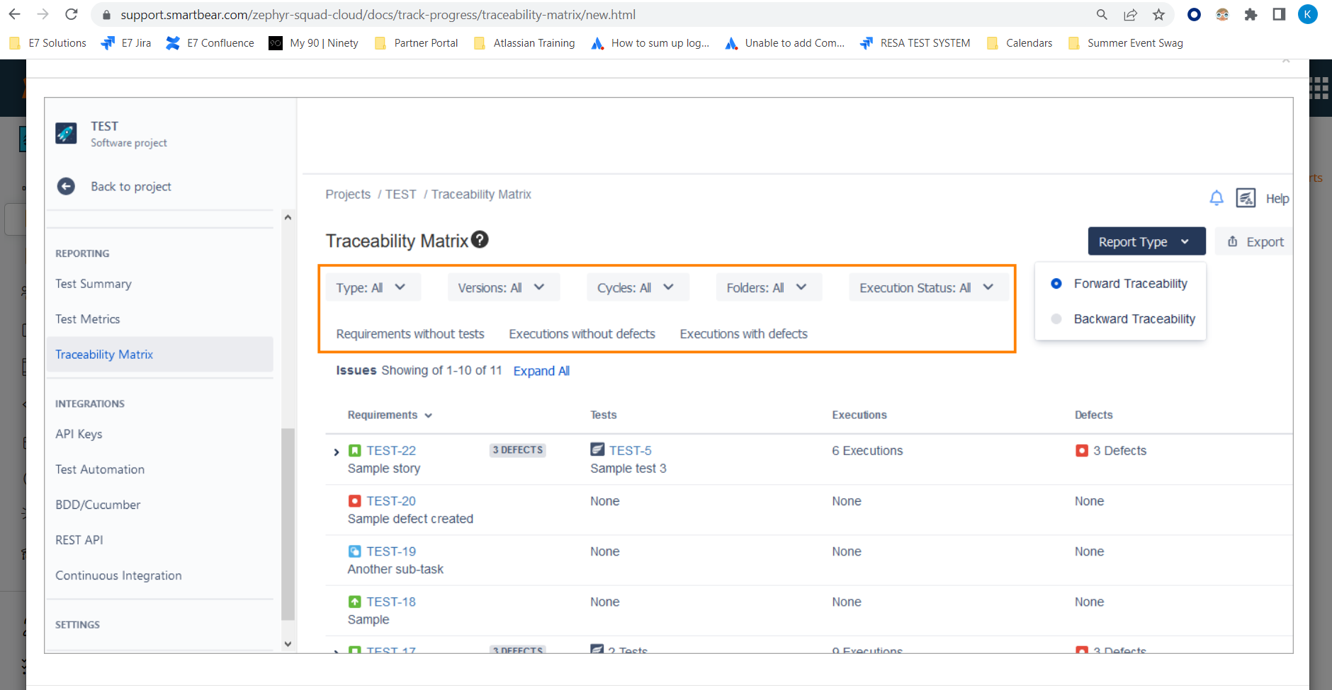Select the Forward Traceability radio button
1332x690 pixels.
pyautogui.click(x=1056, y=283)
